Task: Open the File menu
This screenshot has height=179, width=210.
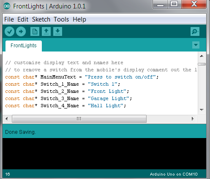Action: pyautogui.click(x=9, y=19)
